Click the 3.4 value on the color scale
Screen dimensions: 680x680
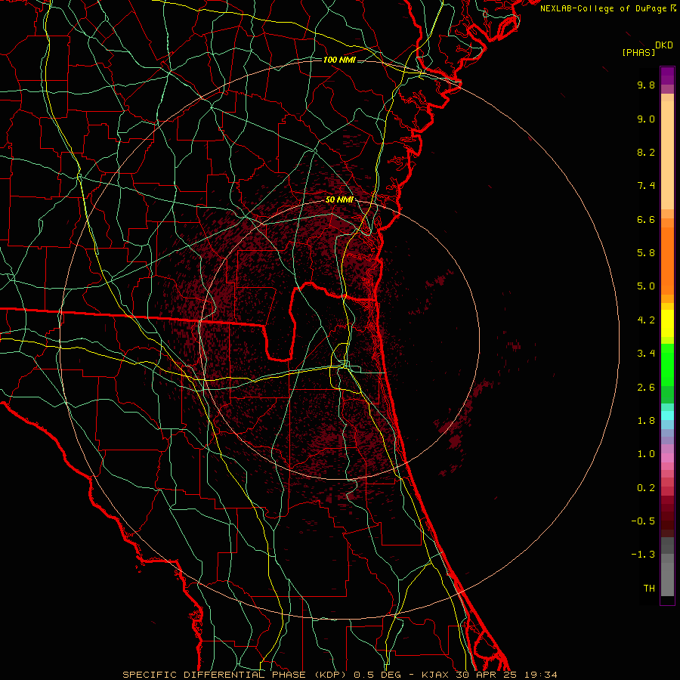[646, 354]
